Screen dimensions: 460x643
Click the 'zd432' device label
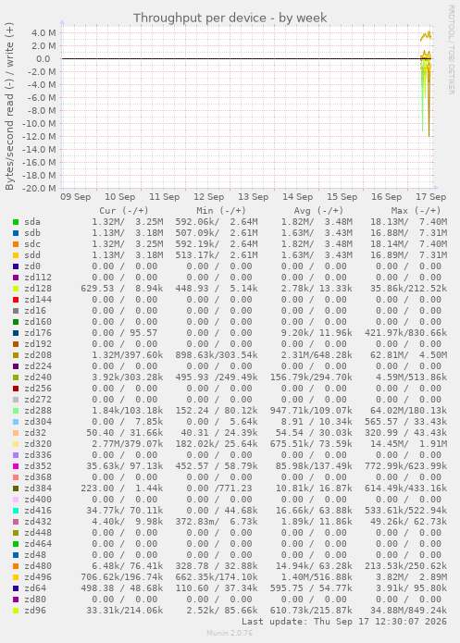click(38, 522)
